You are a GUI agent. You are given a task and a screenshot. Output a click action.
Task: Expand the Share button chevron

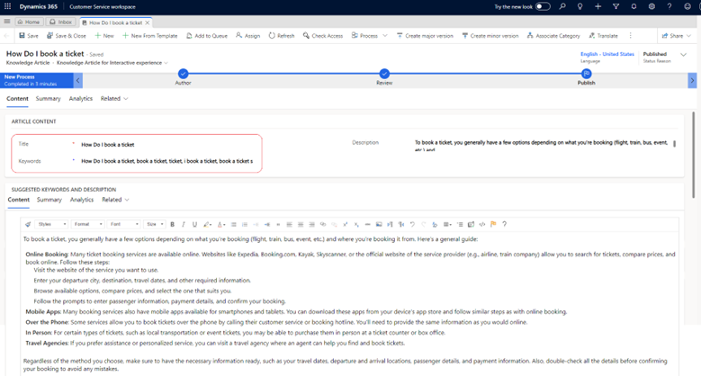pyautogui.click(x=689, y=36)
